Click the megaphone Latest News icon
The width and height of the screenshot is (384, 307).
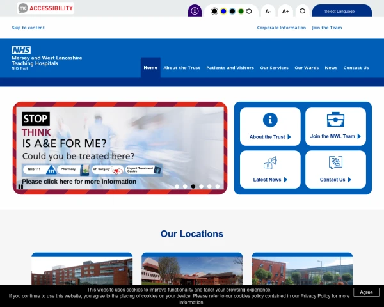[270, 163]
